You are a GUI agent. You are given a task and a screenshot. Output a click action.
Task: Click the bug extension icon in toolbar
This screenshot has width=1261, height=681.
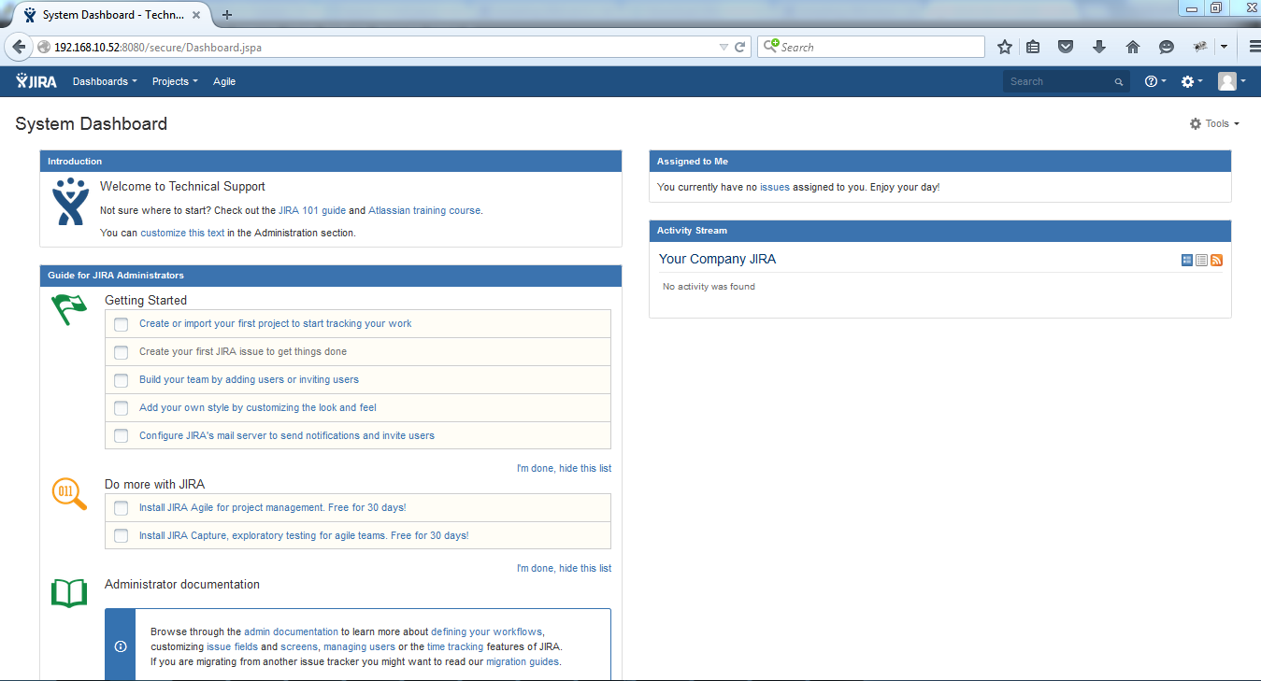click(1201, 47)
